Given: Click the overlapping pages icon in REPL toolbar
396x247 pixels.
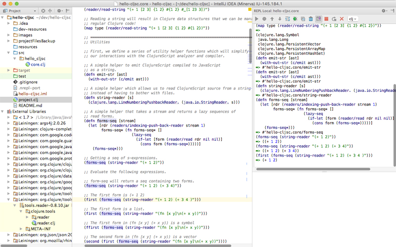Looking at the screenshot, I should pyautogui.click(x=303, y=19).
